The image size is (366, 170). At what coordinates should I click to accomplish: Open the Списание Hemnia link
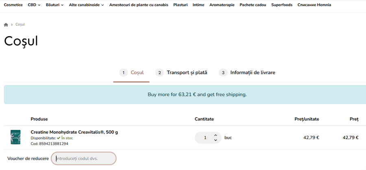[x=314, y=5]
